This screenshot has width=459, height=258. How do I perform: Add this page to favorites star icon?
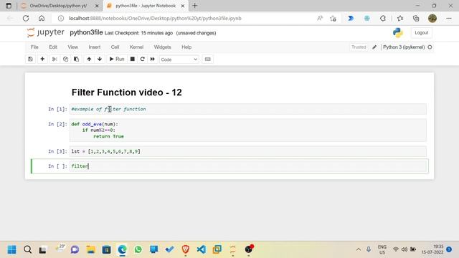coord(333,19)
